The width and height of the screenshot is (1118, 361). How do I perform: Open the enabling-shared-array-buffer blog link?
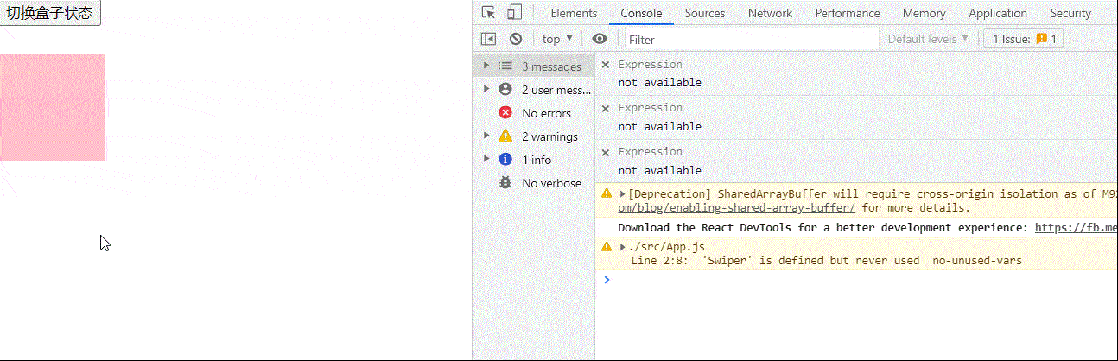(736, 207)
